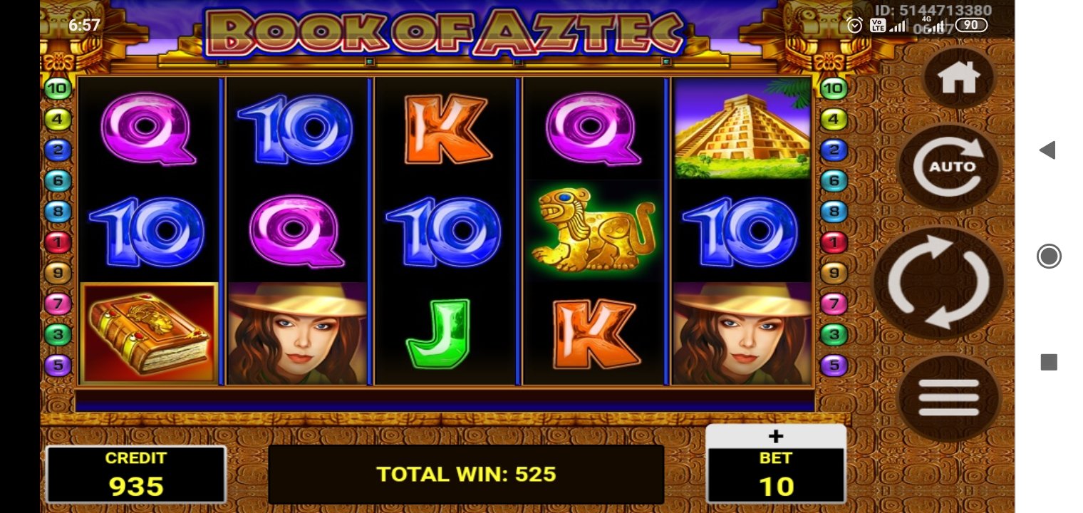This screenshot has width=1083, height=513.
Task: Tap the golden jaguar statue symbol
Action: point(593,229)
